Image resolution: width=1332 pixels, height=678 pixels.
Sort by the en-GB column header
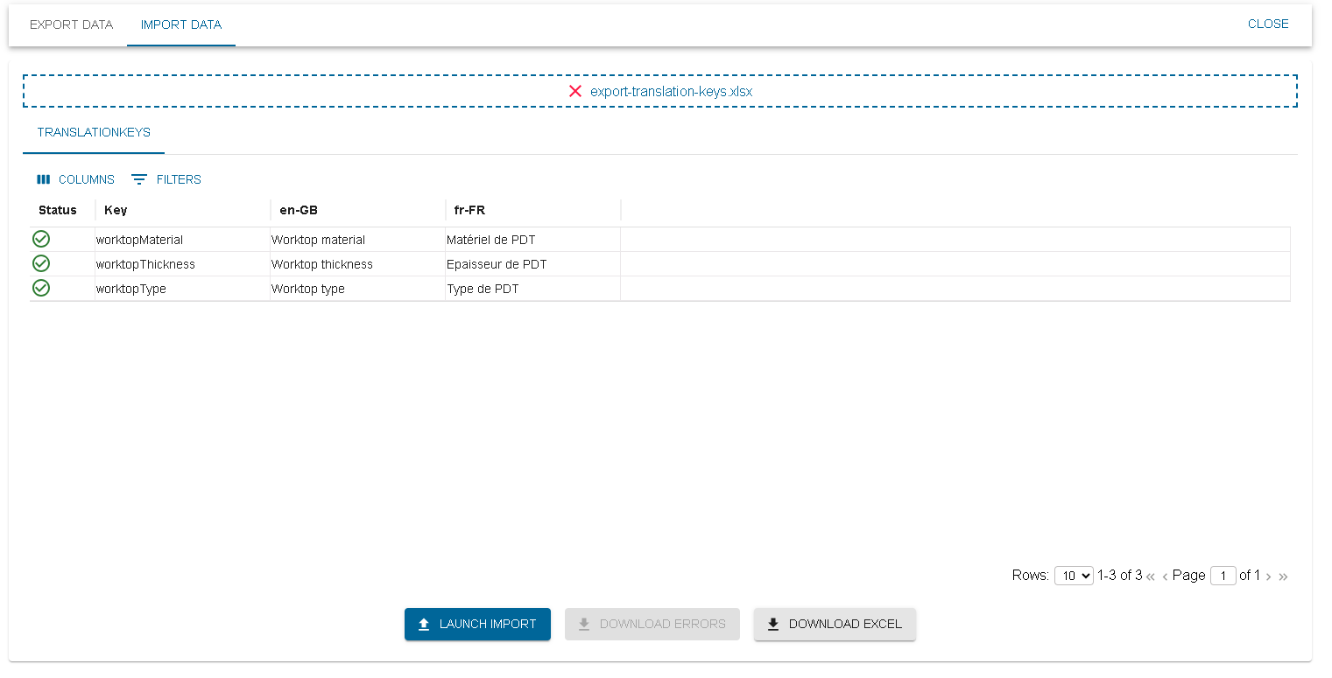357,210
